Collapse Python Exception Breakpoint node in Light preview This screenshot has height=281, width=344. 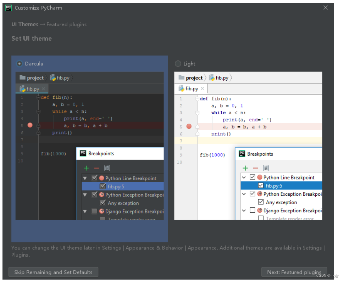point(244,194)
